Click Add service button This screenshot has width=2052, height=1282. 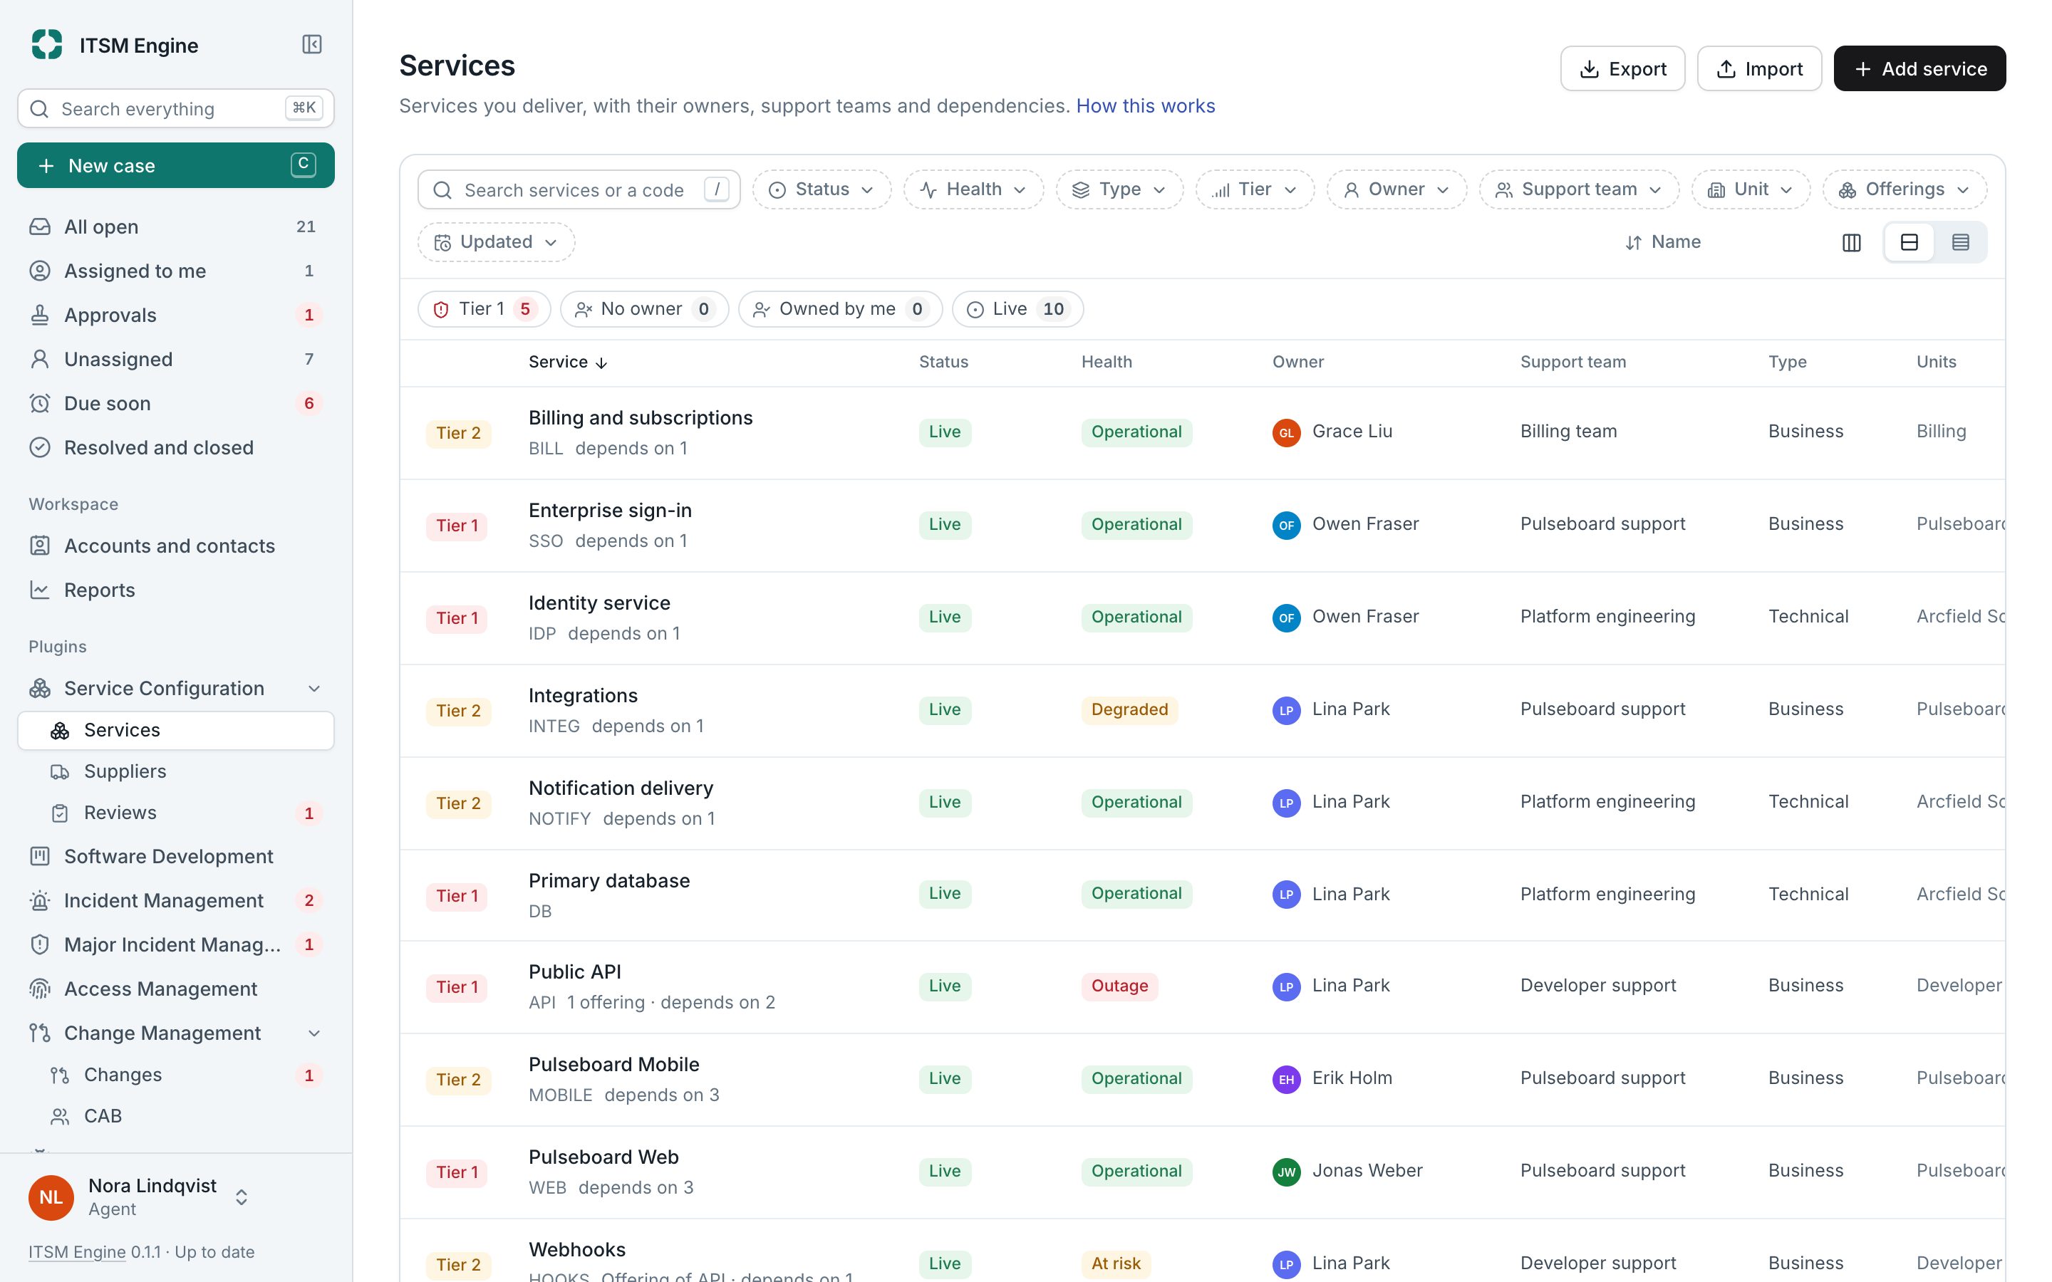coord(1919,68)
